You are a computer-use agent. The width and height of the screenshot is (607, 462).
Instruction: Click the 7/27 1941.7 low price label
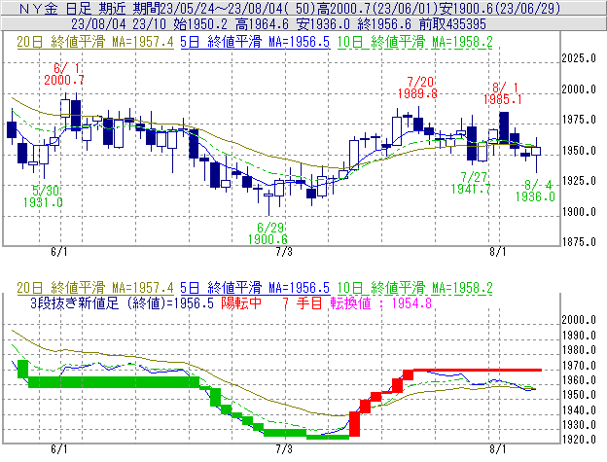click(471, 183)
